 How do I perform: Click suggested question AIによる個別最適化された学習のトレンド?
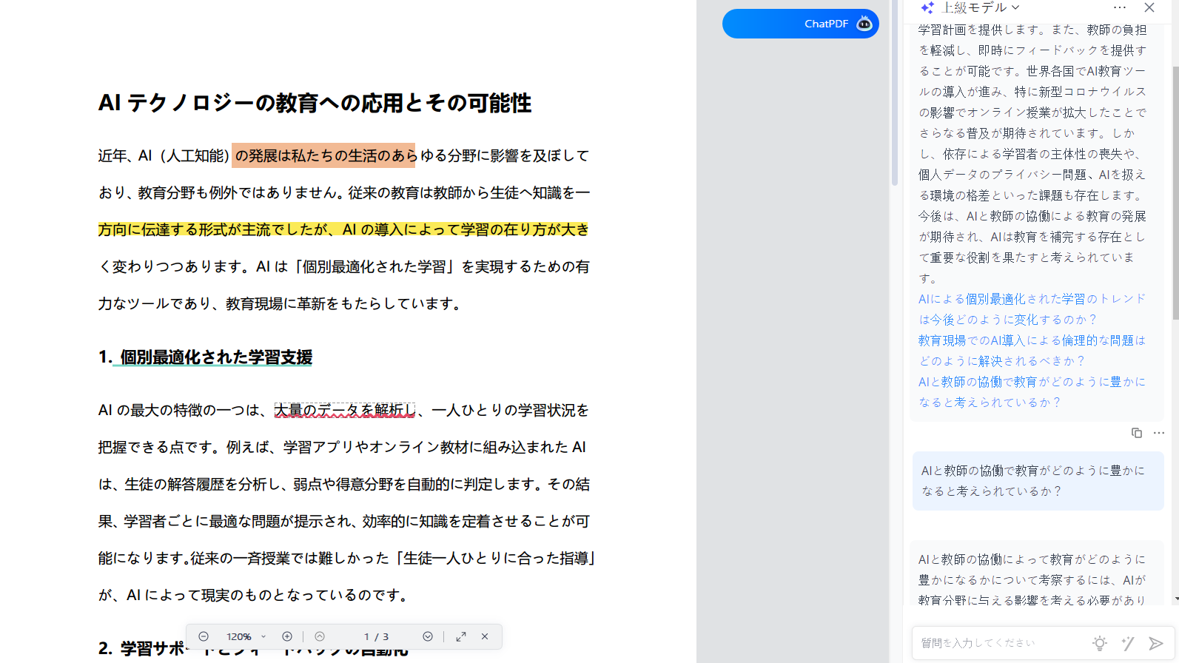click(1032, 309)
